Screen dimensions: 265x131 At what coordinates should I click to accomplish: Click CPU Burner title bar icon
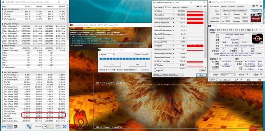pos(100,50)
